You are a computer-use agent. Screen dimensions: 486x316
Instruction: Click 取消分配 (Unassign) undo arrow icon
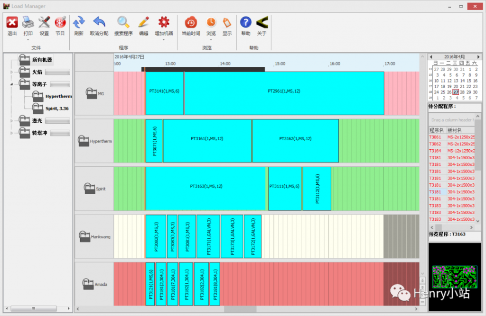[99, 22]
